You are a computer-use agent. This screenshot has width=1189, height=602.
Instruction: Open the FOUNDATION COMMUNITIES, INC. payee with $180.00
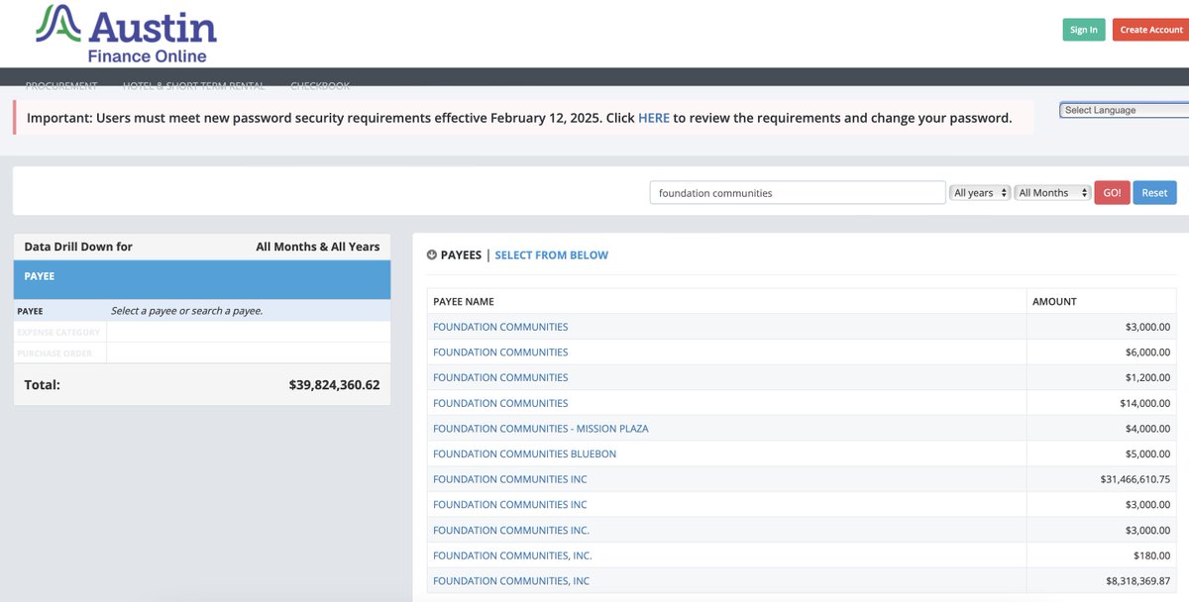[512, 555]
